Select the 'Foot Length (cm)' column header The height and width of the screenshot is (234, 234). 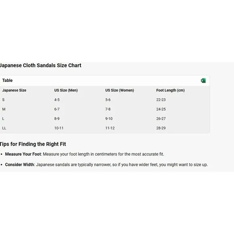(170, 90)
